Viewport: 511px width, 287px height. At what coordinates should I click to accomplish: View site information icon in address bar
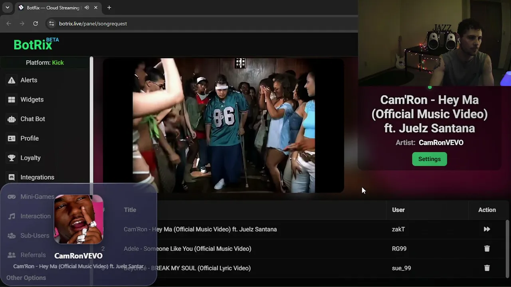[51, 24]
